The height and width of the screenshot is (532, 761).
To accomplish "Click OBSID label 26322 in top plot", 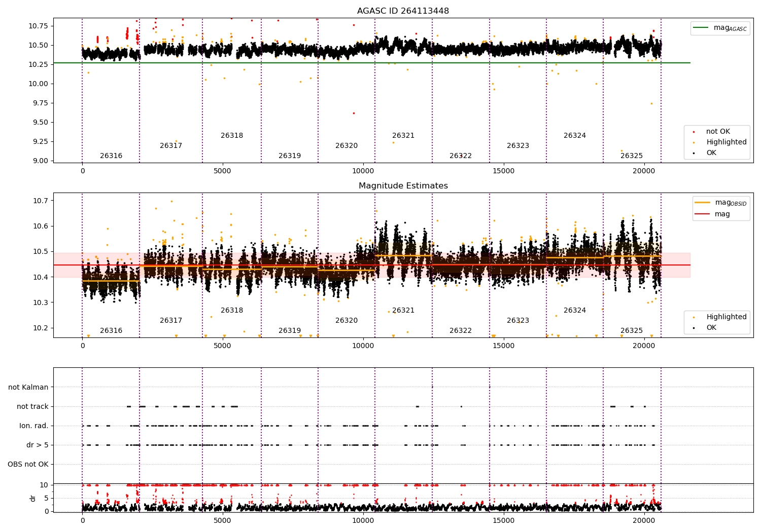I will click(x=461, y=156).
